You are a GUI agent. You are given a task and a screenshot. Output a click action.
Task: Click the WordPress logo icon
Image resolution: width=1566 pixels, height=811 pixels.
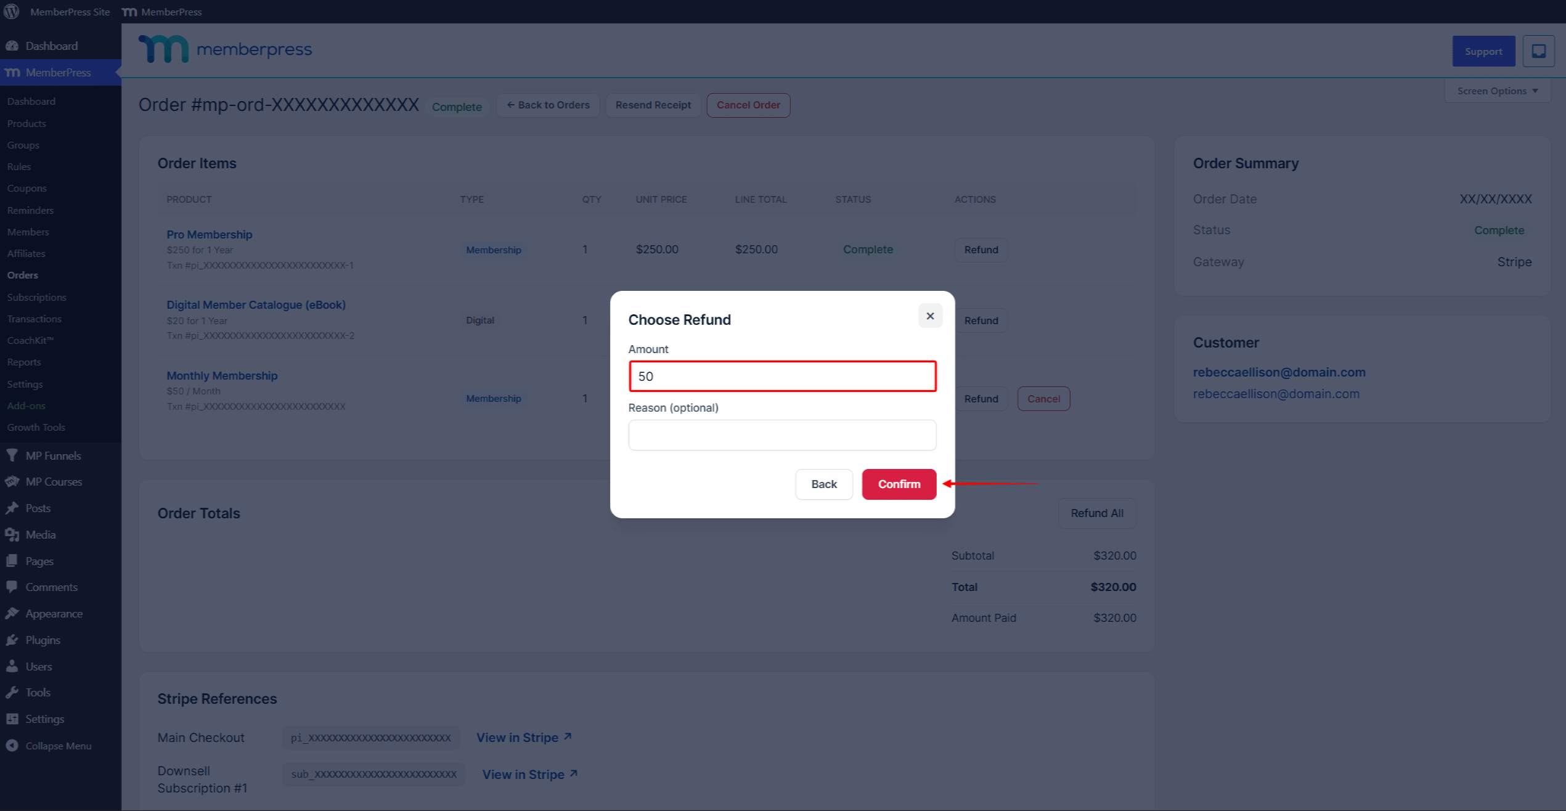[x=12, y=12]
